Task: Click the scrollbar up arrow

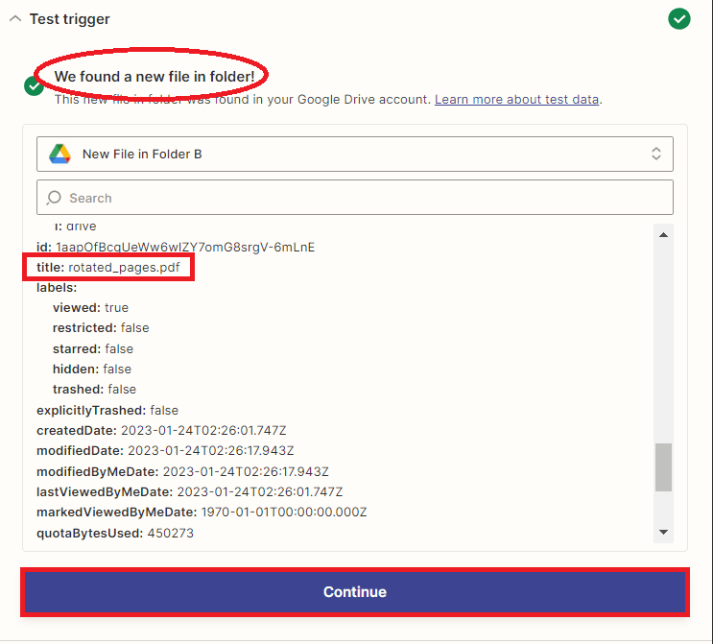Action: pyautogui.click(x=663, y=234)
